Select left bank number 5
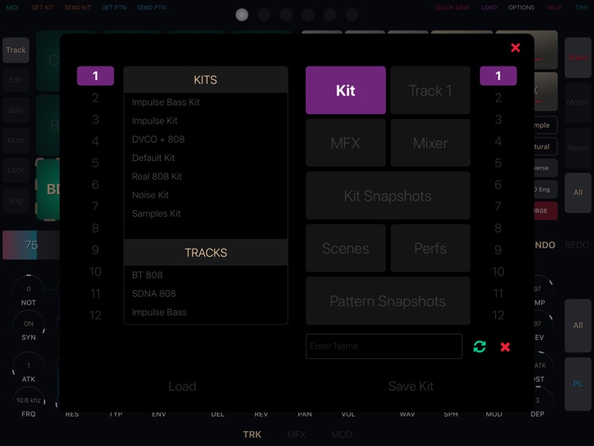The height and width of the screenshot is (446, 594). (x=96, y=163)
